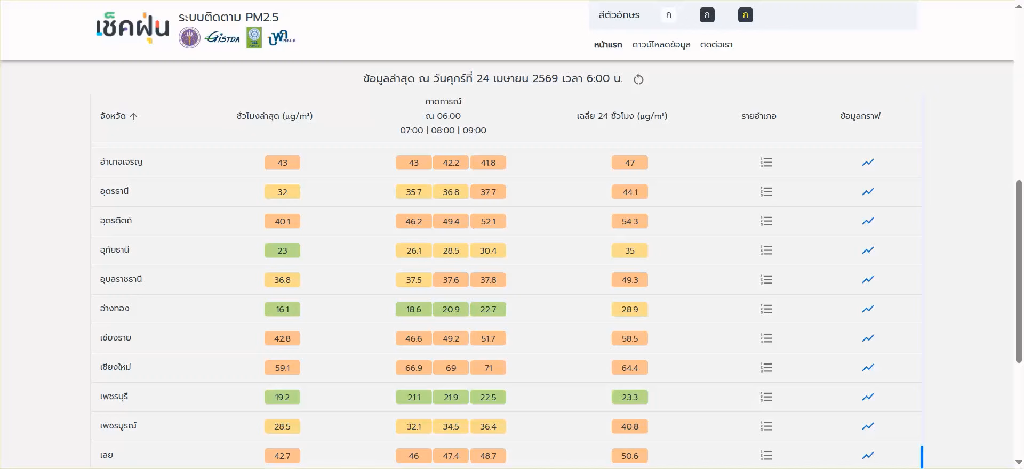1024x469 pixels.
Task: Click the page vertical scrollbar thumb
Action: tap(1019, 272)
